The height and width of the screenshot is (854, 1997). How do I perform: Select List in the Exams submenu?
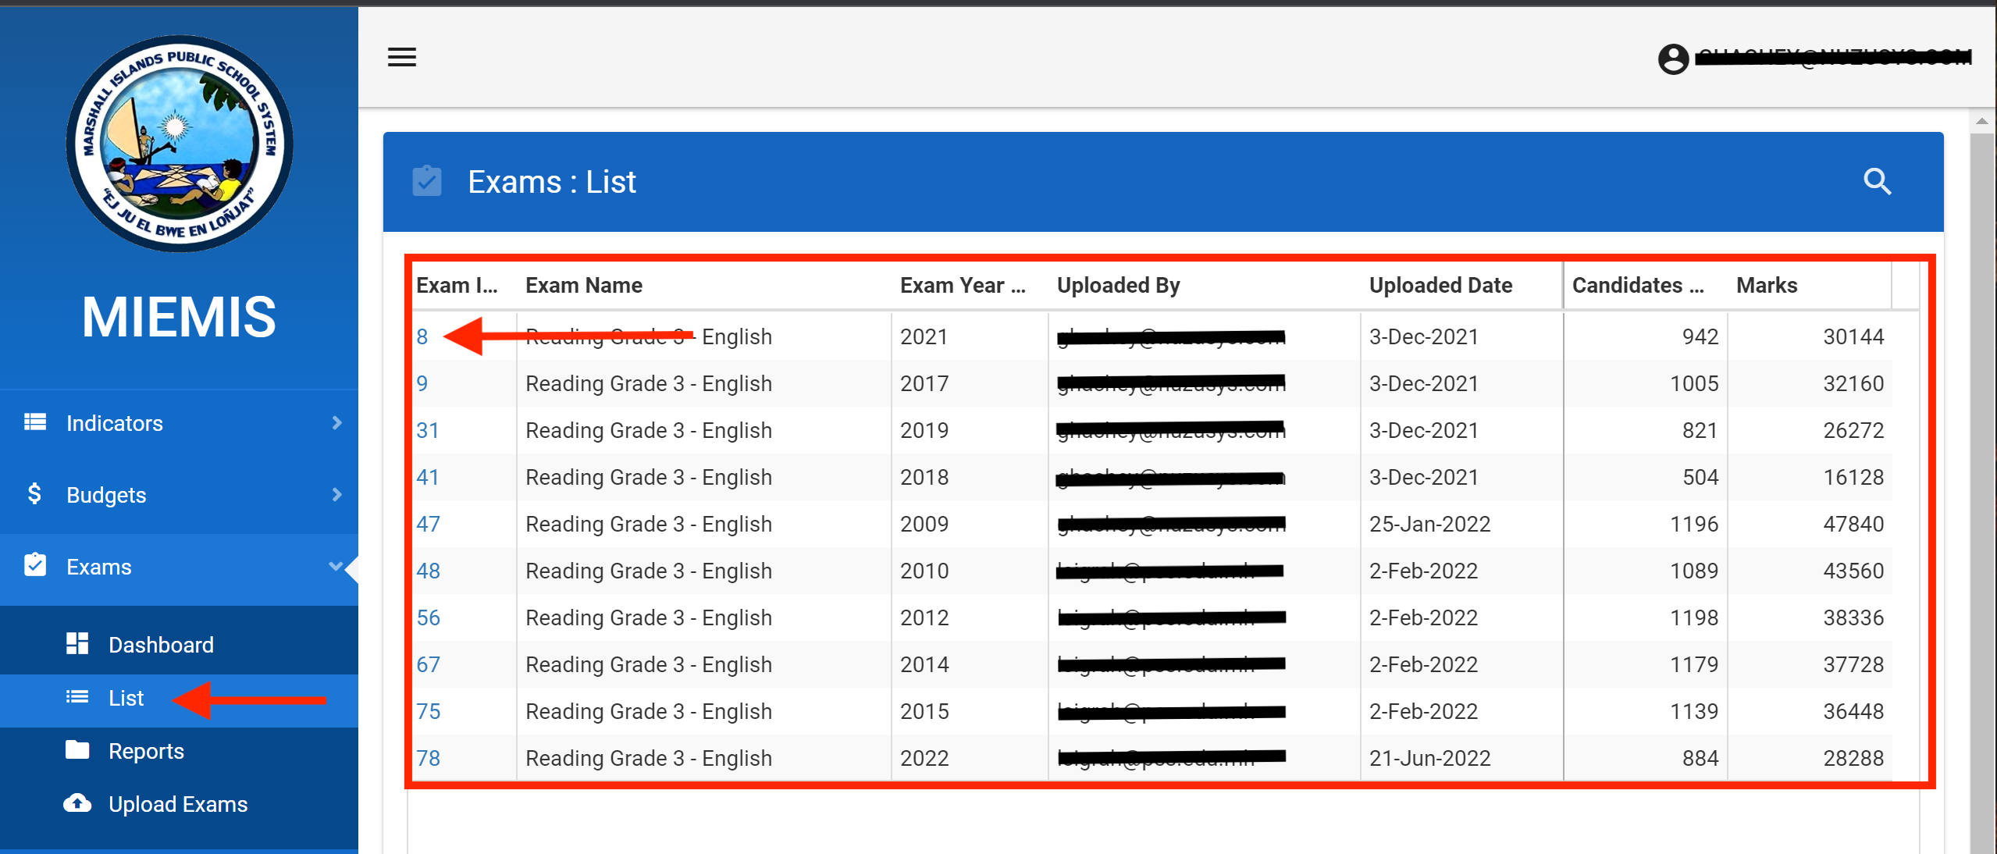pyautogui.click(x=126, y=698)
